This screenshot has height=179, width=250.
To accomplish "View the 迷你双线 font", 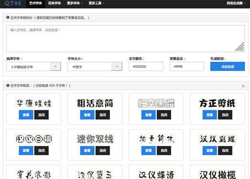I will (87, 150).
